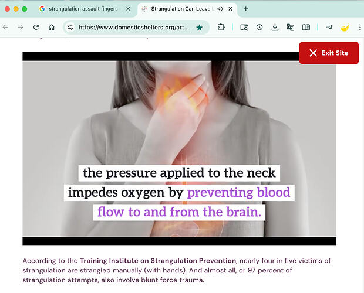The image size is (364, 293).
Task: Mute the audio on Strangulation tab
Action: click(220, 9)
